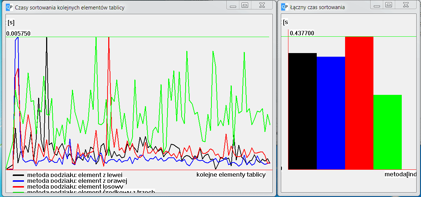Minimize the Łączny czas sortowania window

(377, 5)
